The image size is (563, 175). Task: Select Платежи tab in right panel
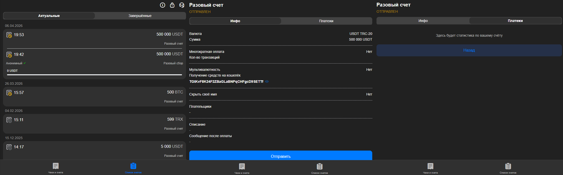(x=515, y=21)
